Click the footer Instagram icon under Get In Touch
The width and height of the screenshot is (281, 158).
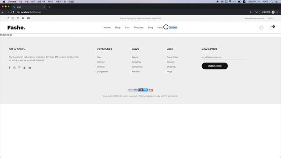(x=14, y=68)
